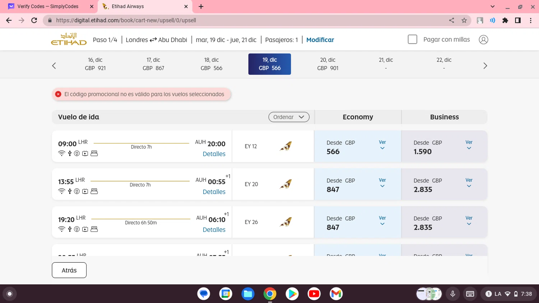Click the Etihad tail logo for flight EY 12

coord(286,146)
